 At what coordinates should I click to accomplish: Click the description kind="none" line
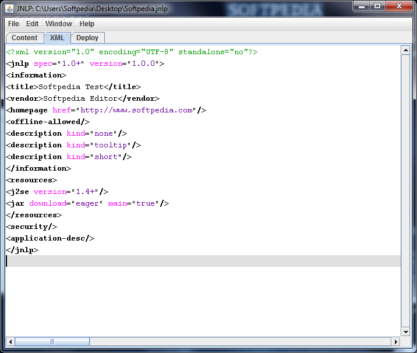click(66, 133)
